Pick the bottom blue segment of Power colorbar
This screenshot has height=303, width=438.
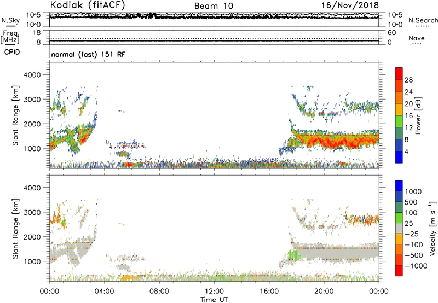(399, 158)
